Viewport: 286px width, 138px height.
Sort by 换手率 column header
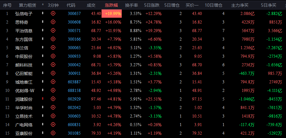[132, 5]
